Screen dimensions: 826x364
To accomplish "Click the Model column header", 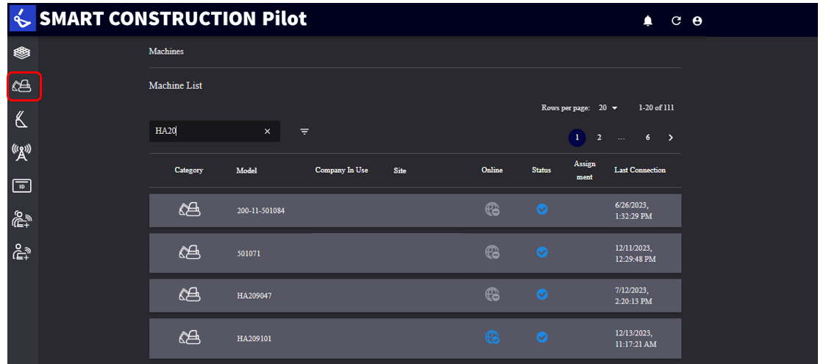I will (x=246, y=171).
